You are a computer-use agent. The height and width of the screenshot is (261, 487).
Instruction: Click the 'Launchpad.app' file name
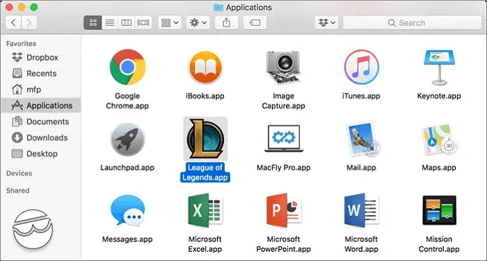(127, 168)
